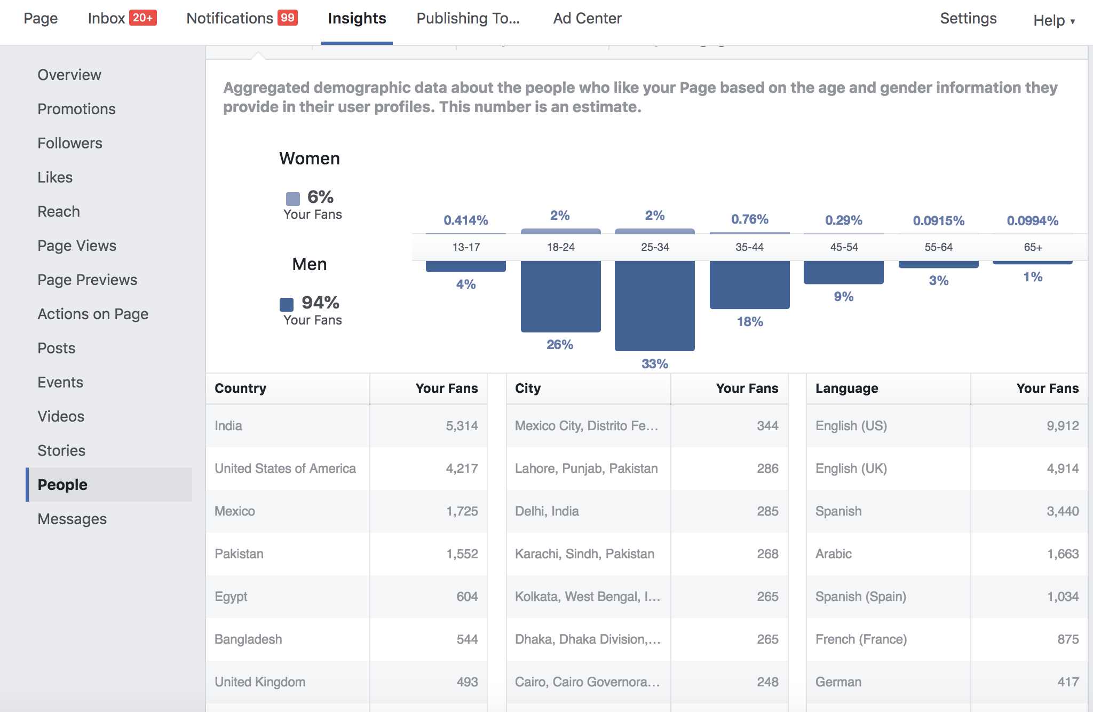Open the Page tab in top navigation
Image resolution: width=1093 pixels, height=712 pixels.
coord(41,18)
